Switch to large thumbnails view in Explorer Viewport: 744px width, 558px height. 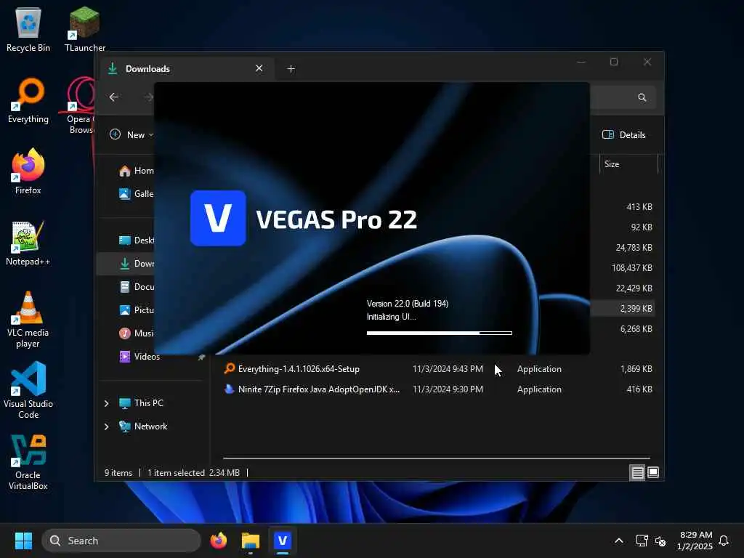(653, 472)
